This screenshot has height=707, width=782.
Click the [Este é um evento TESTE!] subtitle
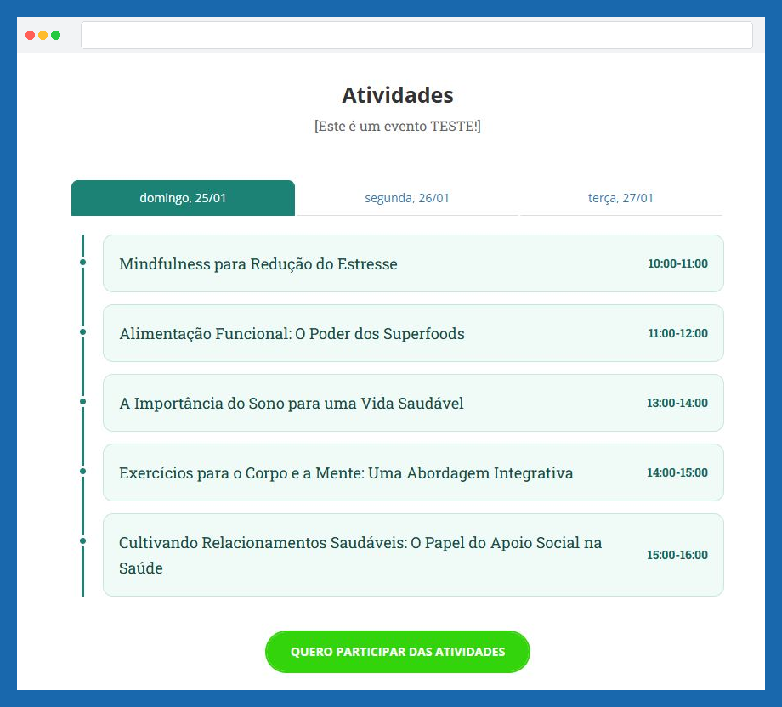pos(398,126)
